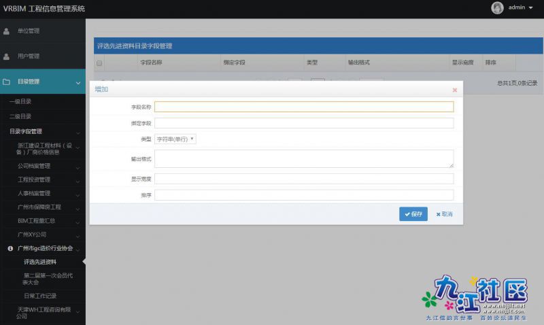Collapse the 目录管理 menu chevron
The image size is (544, 325).
coord(78,82)
